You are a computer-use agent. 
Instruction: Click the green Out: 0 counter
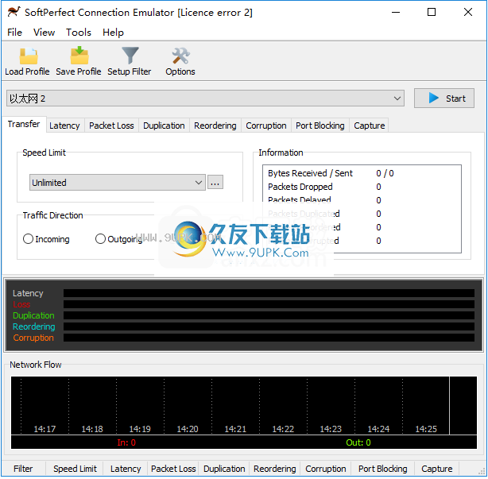[x=358, y=442]
